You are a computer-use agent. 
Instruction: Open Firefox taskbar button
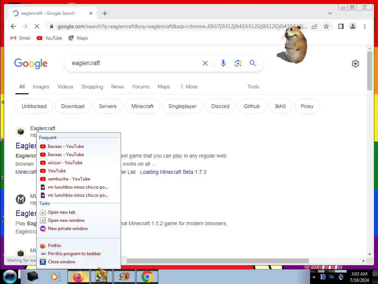tap(78, 277)
